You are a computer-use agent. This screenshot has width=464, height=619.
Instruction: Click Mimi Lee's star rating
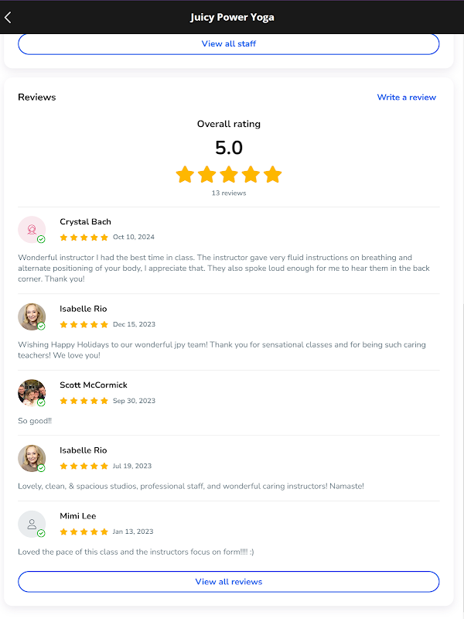pos(84,532)
